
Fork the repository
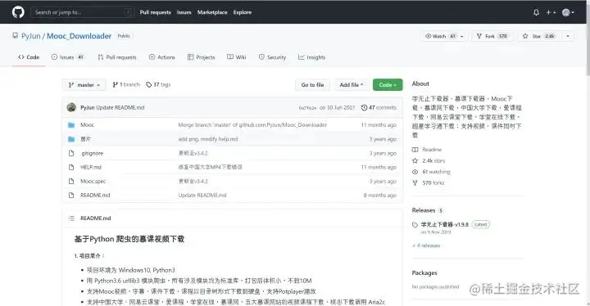coord(492,36)
